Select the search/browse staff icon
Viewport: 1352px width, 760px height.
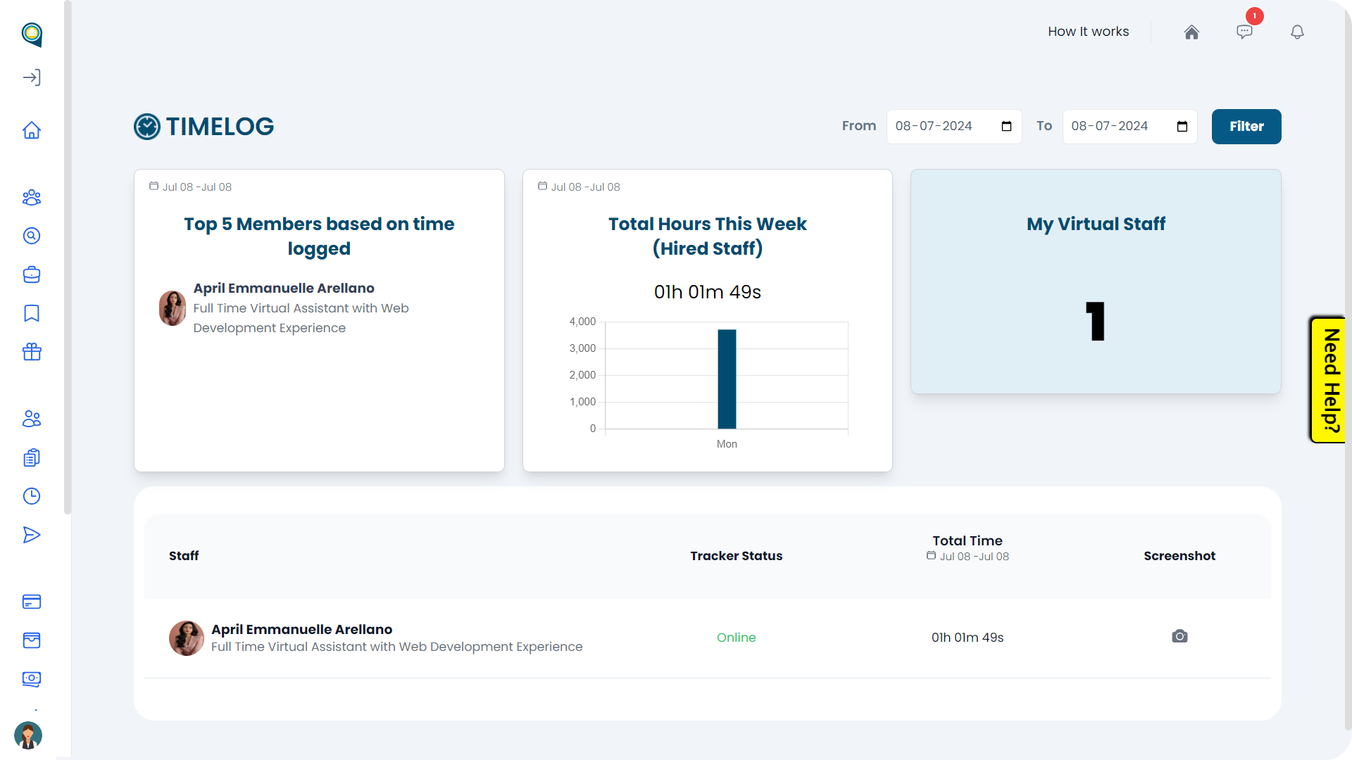(x=32, y=236)
